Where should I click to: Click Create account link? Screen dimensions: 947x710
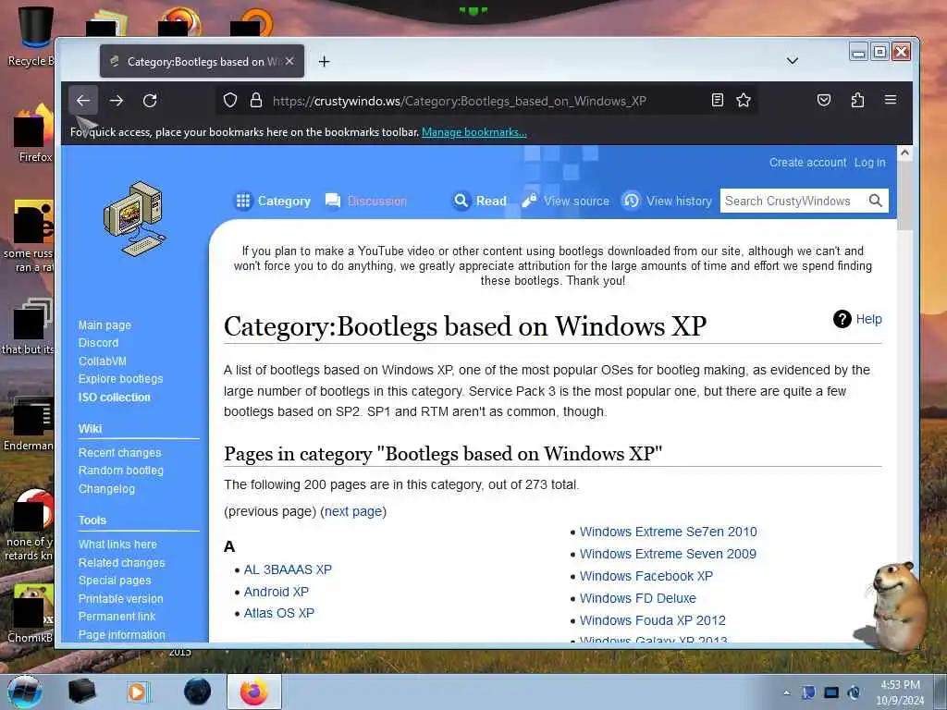tap(807, 163)
